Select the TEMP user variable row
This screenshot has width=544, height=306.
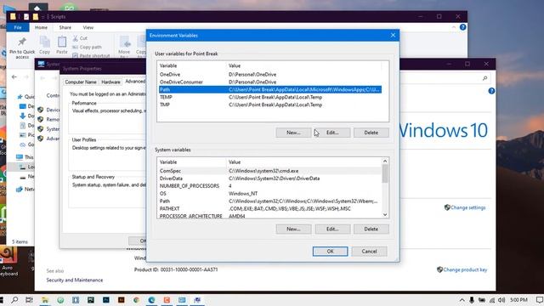coord(270,97)
